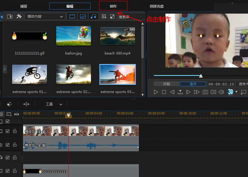Open the 媒体内容 dropdown

45,17
